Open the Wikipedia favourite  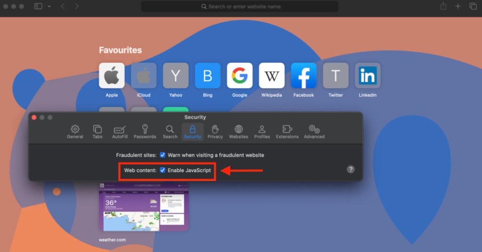pos(272,76)
